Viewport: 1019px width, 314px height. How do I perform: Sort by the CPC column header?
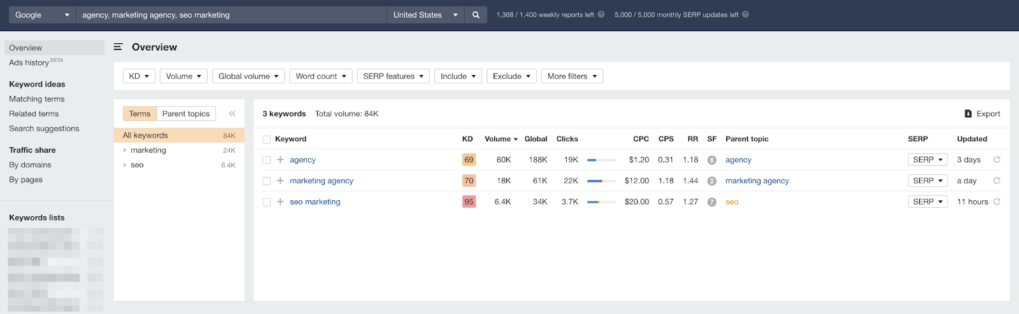(641, 139)
